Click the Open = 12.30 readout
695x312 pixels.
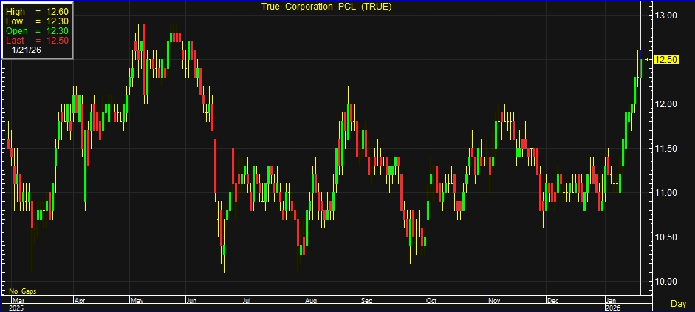point(36,31)
